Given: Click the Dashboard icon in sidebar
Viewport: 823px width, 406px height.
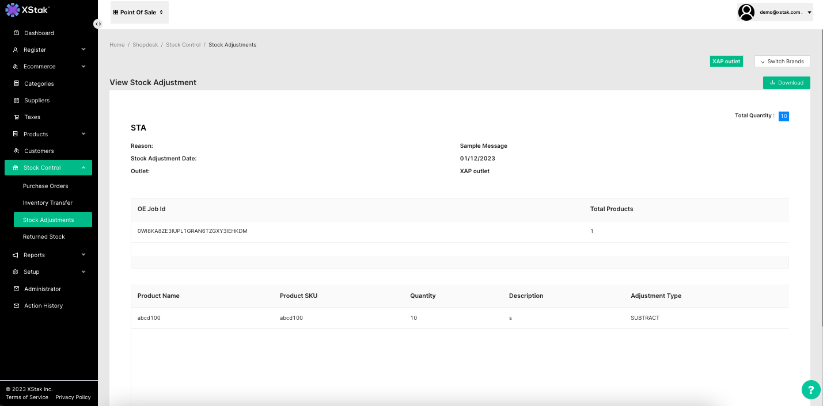Looking at the screenshot, I should [x=17, y=33].
